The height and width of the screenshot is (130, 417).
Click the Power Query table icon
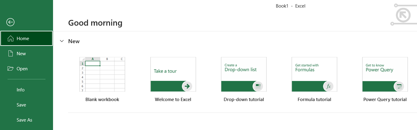(399, 86)
